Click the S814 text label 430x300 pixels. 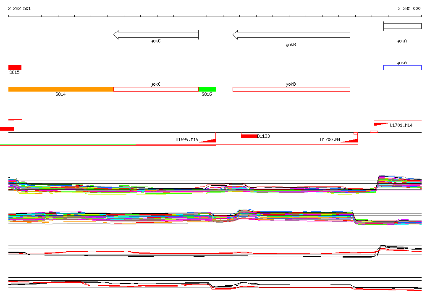(x=60, y=94)
